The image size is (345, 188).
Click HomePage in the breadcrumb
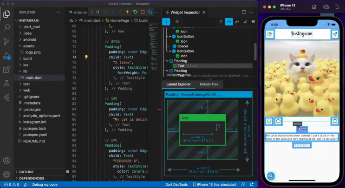tap(120, 20)
